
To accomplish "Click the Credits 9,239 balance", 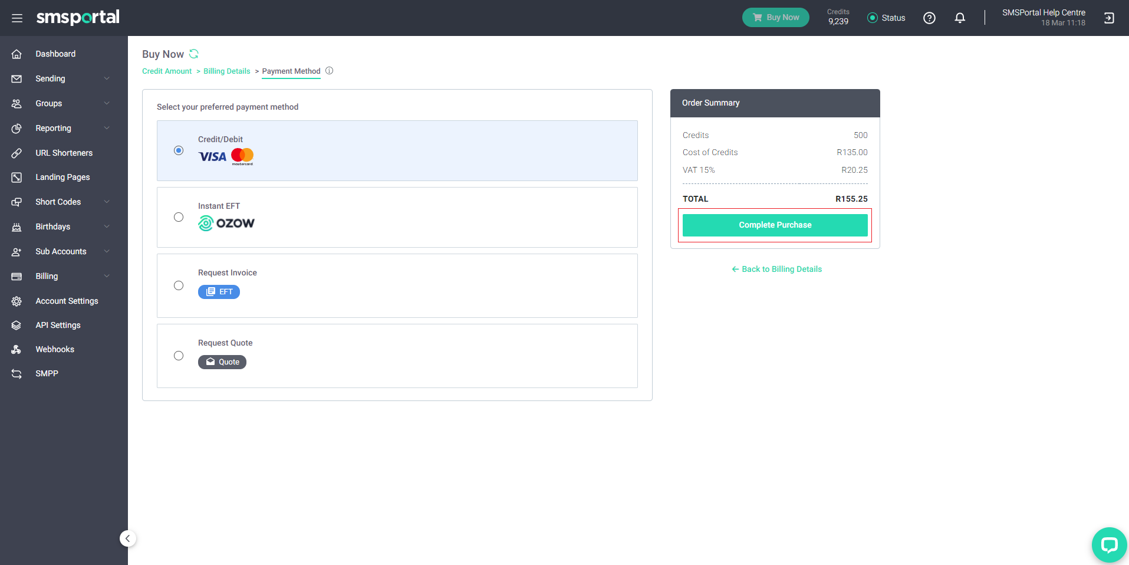I will (838, 17).
